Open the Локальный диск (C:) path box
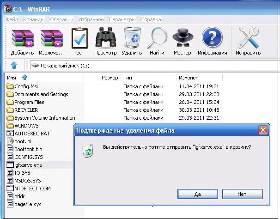Viewport: 280px width, 219px height. click(x=154, y=66)
